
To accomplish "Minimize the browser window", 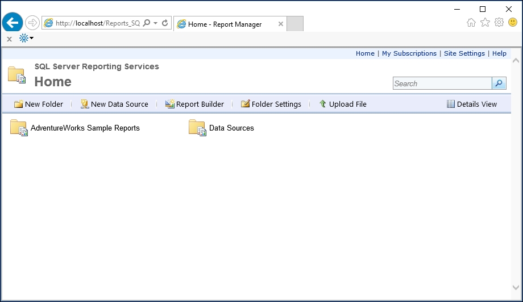I will pos(457,9).
